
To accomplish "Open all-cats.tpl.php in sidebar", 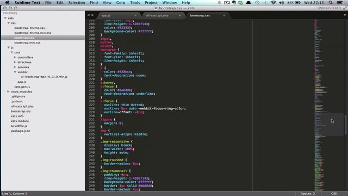I will coord(22,106).
